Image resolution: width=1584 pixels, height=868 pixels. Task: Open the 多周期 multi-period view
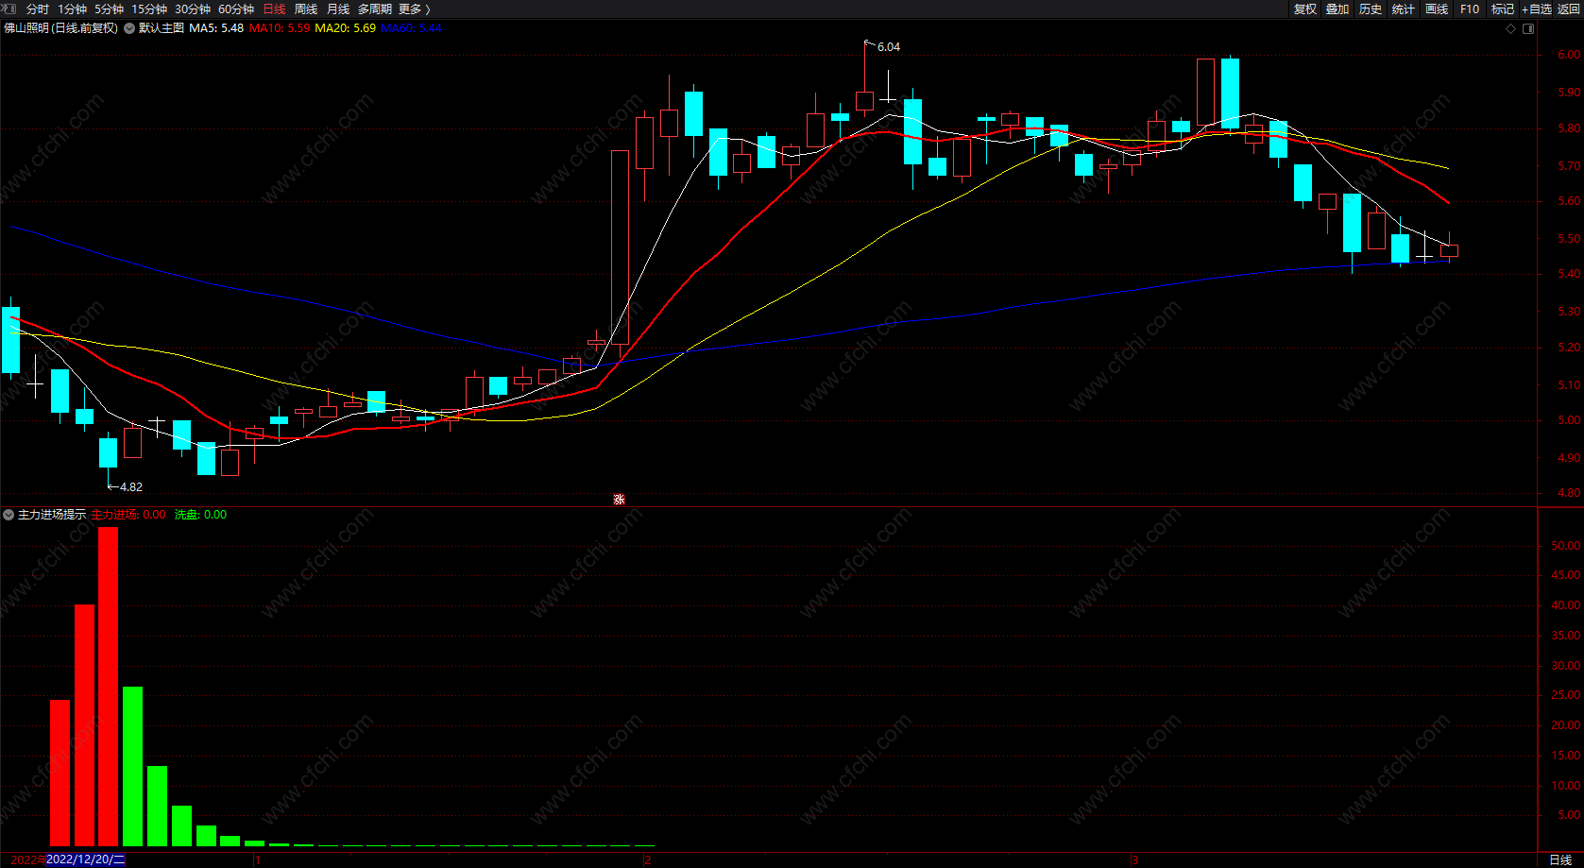375,9
